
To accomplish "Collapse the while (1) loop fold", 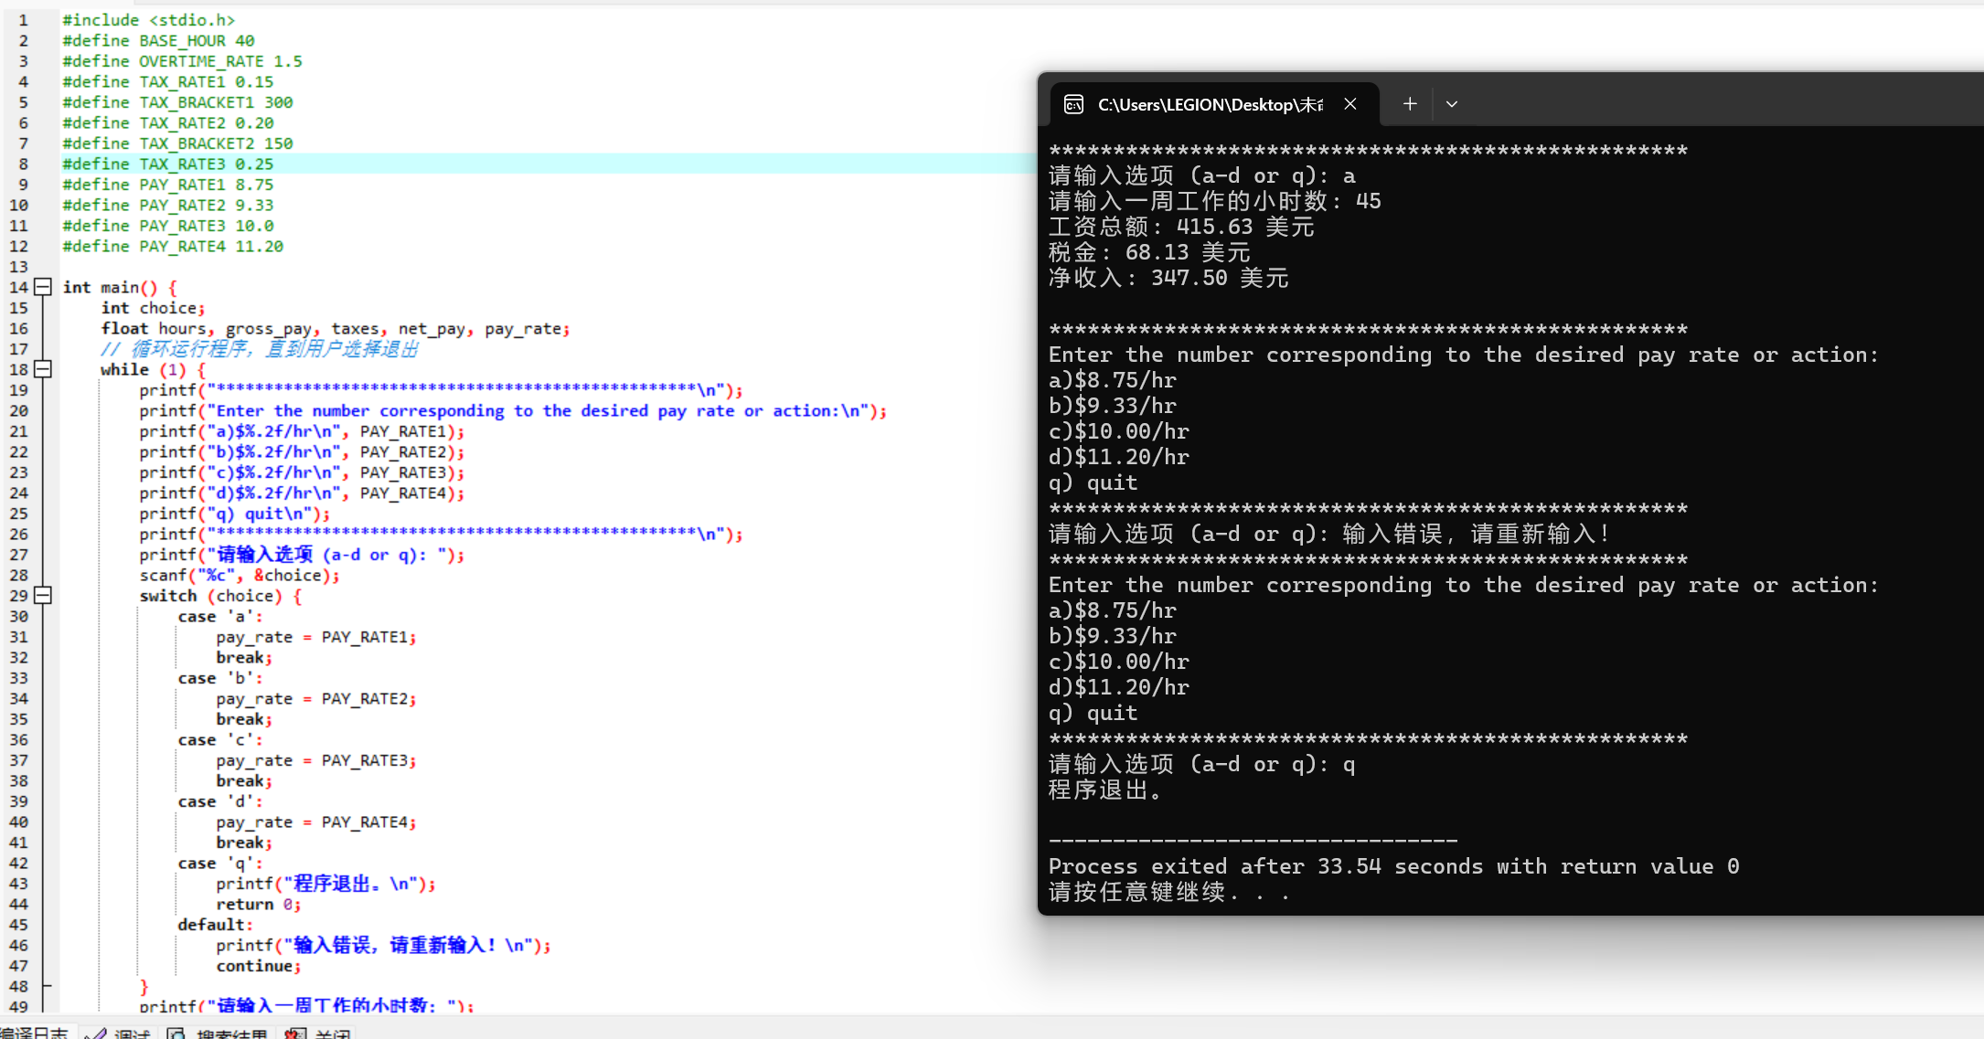I will [43, 369].
